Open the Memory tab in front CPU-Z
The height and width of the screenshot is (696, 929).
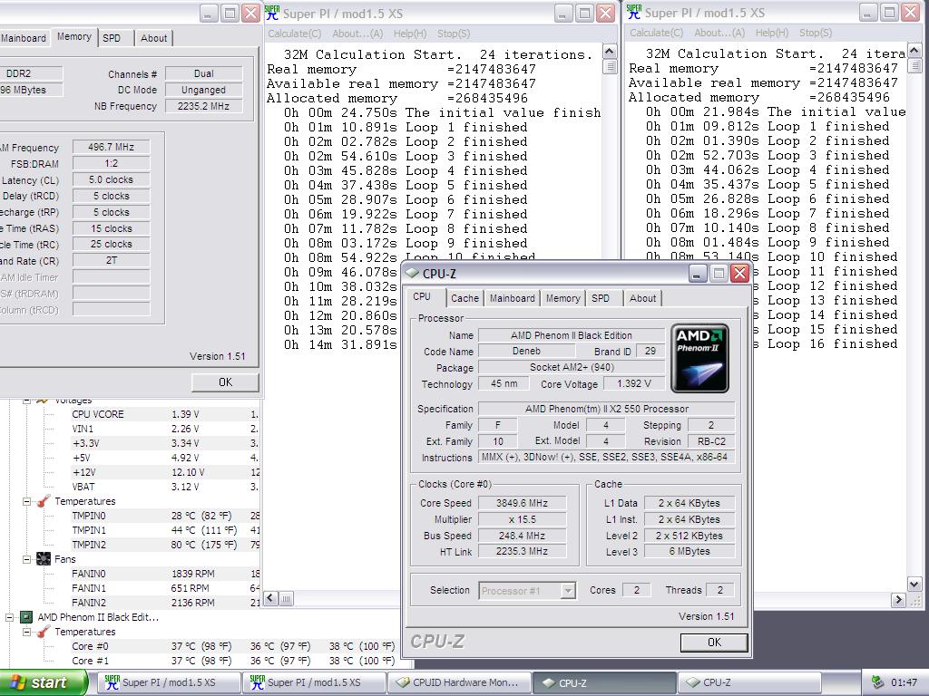click(x=562, y=298)
